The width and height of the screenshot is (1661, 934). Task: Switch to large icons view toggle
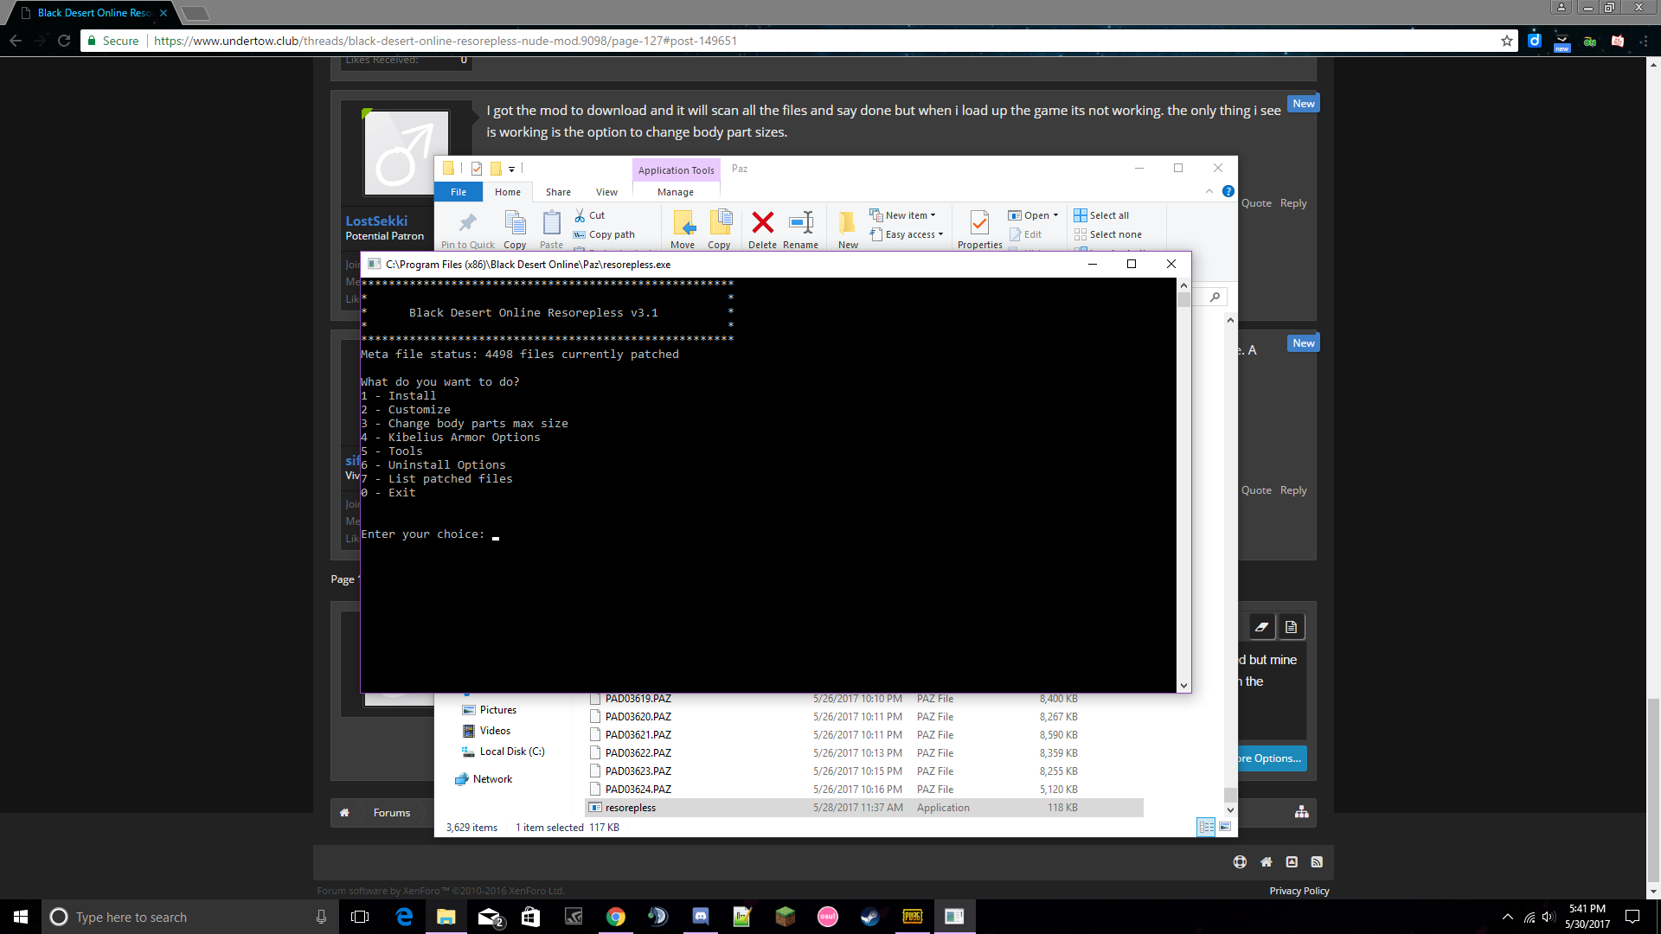pos(1225,828)
